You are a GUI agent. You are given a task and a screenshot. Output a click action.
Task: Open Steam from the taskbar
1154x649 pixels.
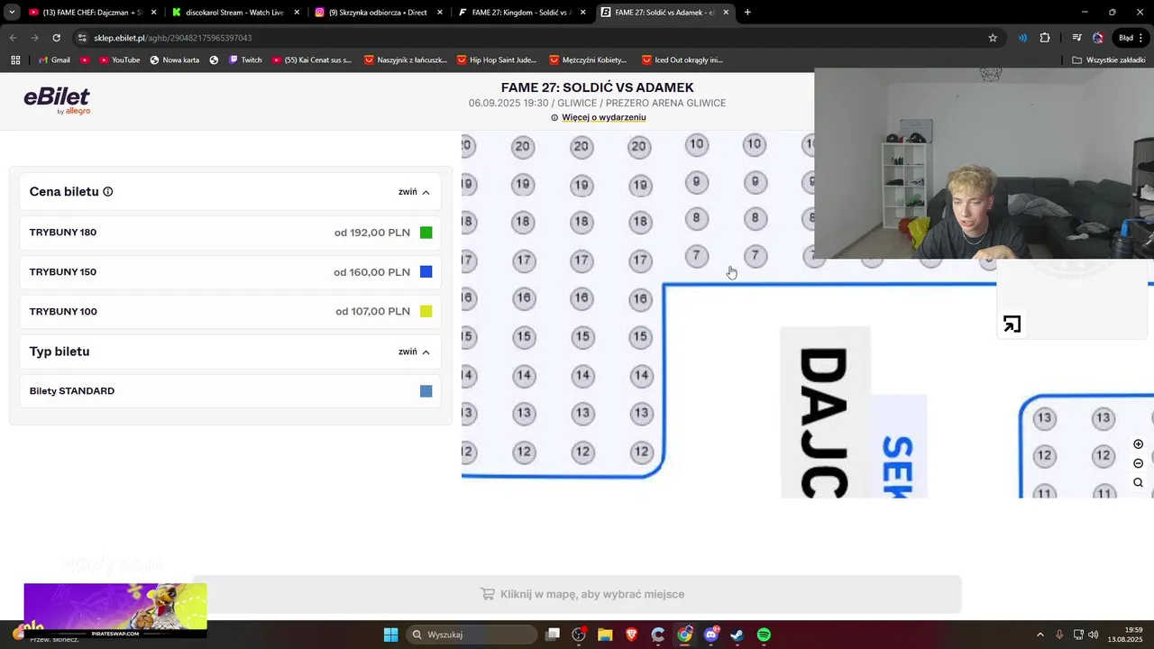[737, 635]
